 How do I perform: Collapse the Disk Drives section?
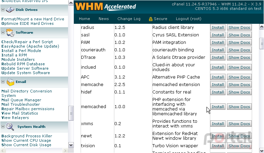(3, 10)
